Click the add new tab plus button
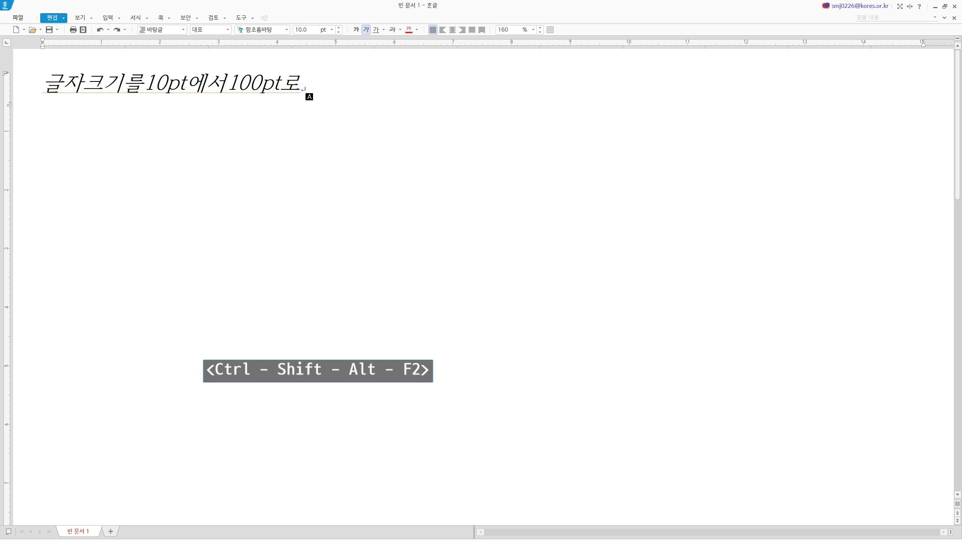This screenshot has height=541, width=962. pyautogui.click(x=110, y=531)
